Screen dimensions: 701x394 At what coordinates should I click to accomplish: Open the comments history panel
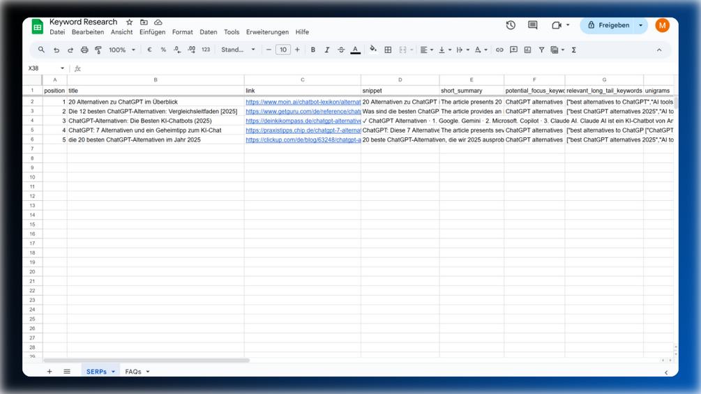point(532,26)
